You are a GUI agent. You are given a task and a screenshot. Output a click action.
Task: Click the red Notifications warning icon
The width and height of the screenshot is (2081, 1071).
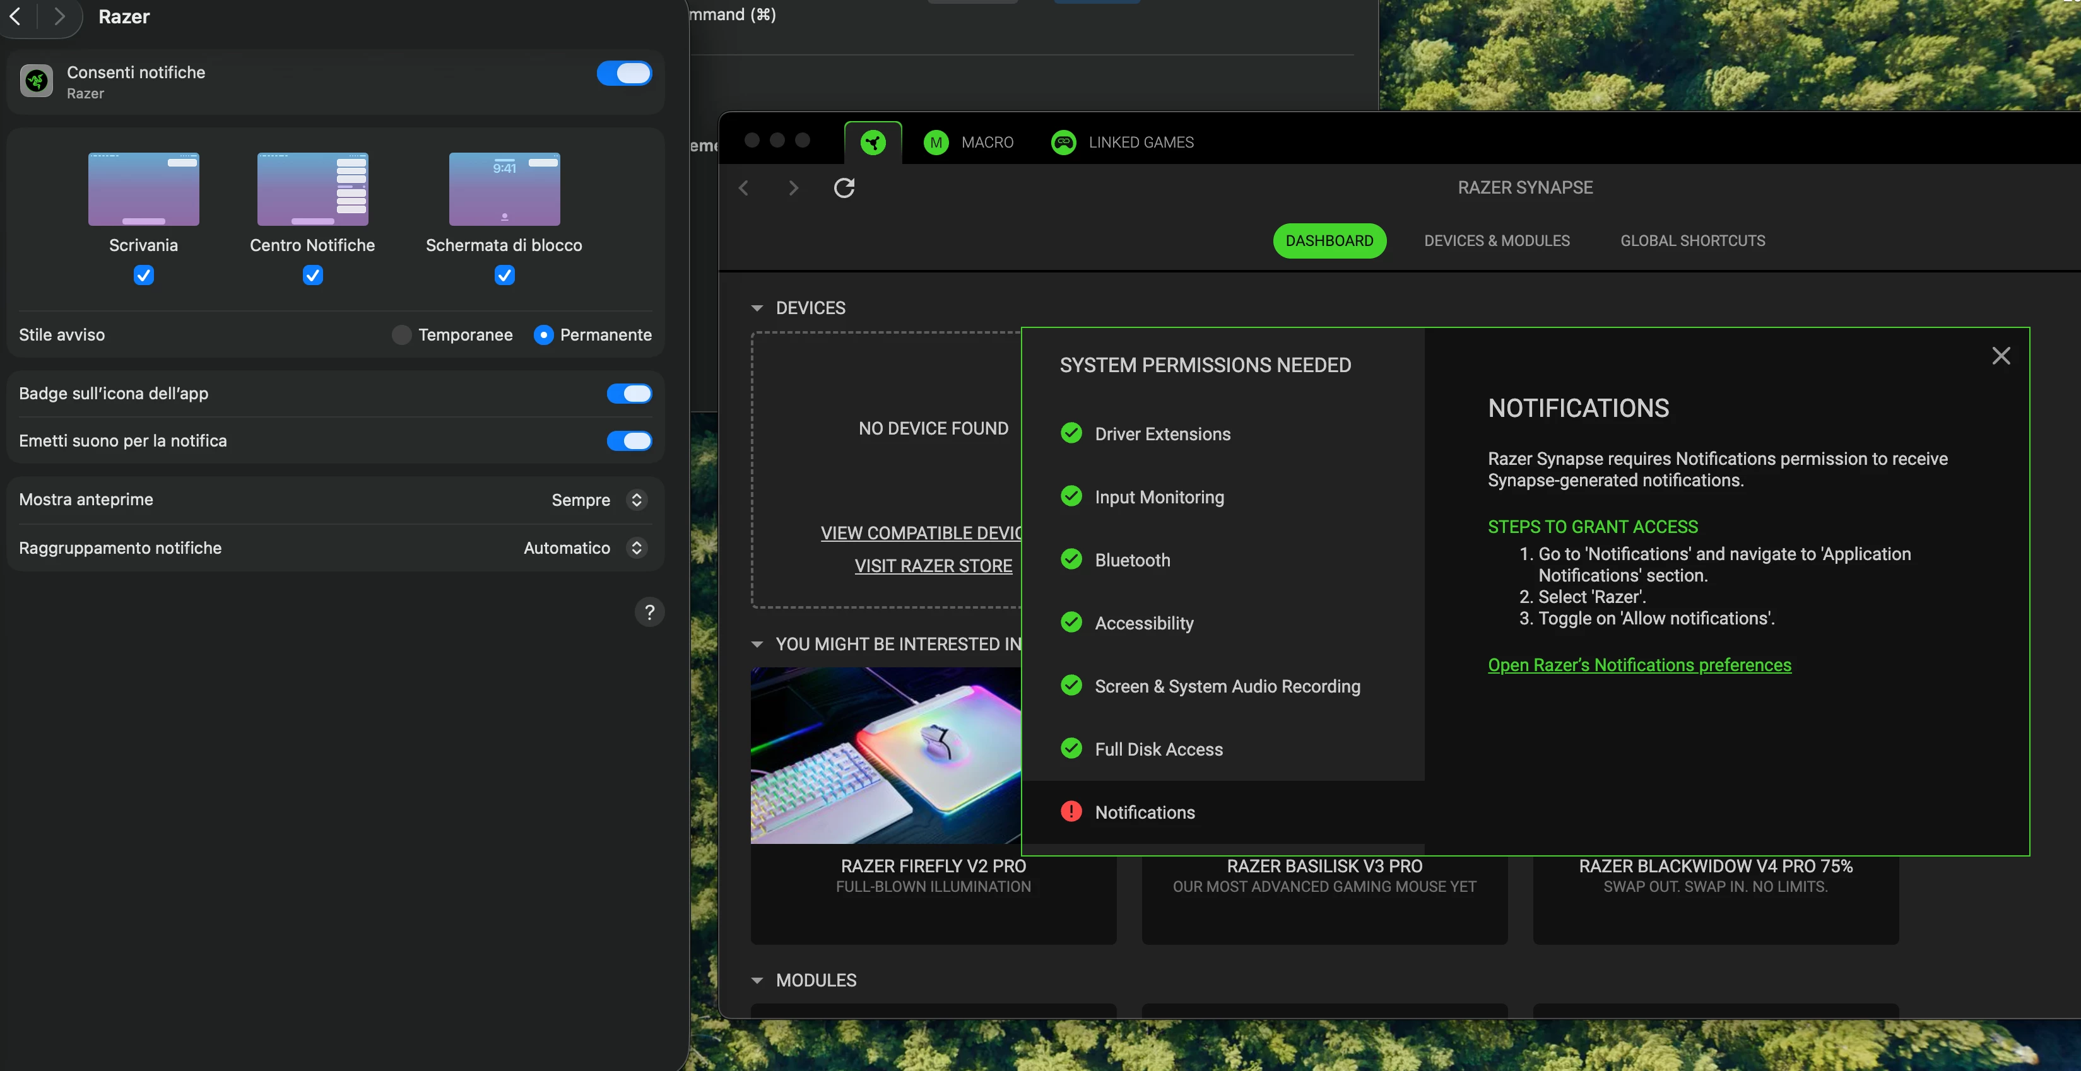click(1071, 811)
